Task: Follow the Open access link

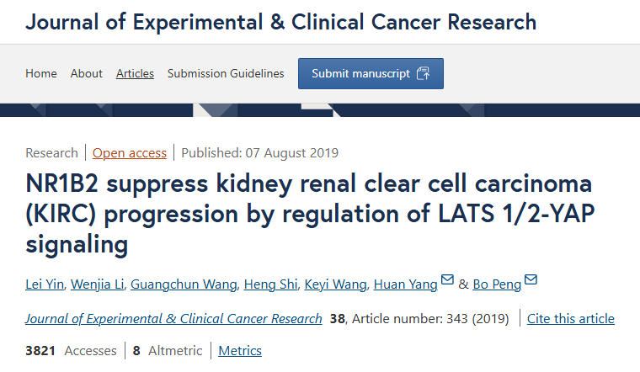Action: click(x=130, y=153)
